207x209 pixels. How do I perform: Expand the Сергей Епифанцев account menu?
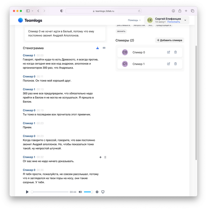click(x=185, y=20)
